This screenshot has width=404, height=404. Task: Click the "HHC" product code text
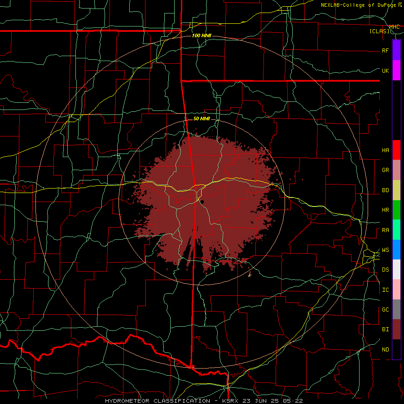pyautogui.click(x=394, y=26)
